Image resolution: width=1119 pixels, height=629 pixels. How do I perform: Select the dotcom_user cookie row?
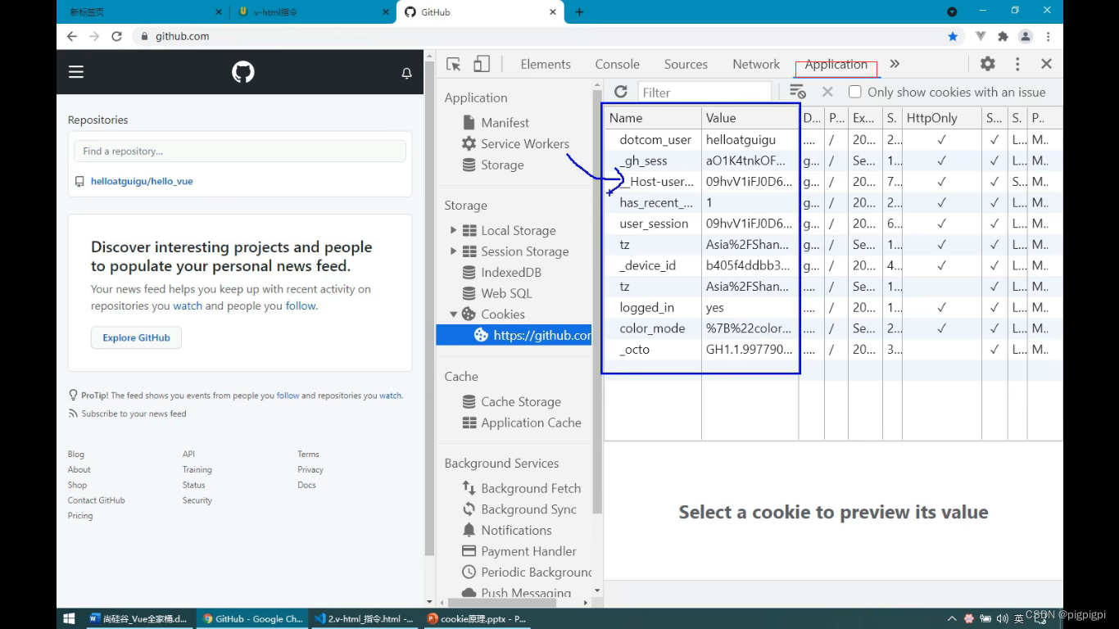tap(833, 140)
